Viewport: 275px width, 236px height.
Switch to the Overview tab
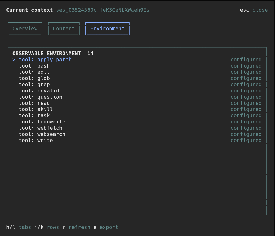25,29
